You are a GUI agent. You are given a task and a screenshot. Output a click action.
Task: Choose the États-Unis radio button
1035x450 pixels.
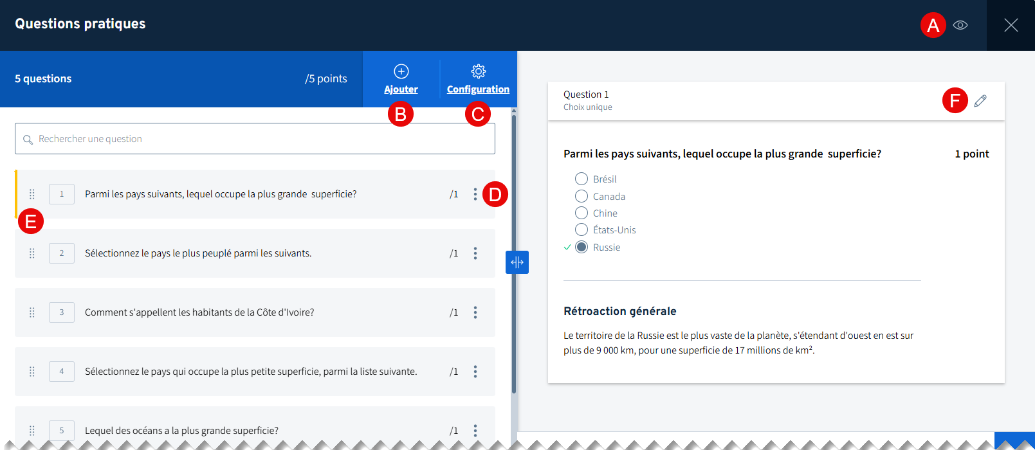[582, 230]
